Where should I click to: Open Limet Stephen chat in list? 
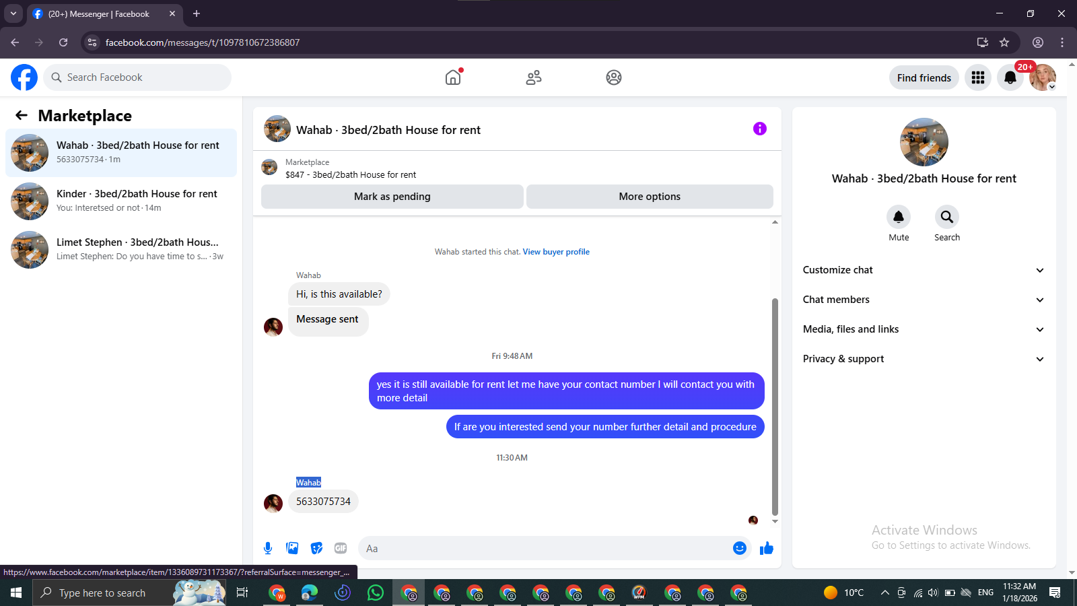coord(121,250)
